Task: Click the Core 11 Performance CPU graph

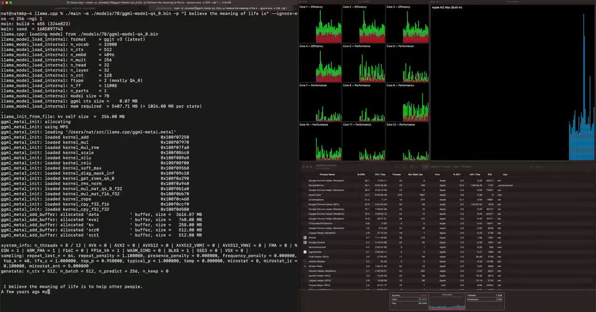Action: [x=364, y=141]
